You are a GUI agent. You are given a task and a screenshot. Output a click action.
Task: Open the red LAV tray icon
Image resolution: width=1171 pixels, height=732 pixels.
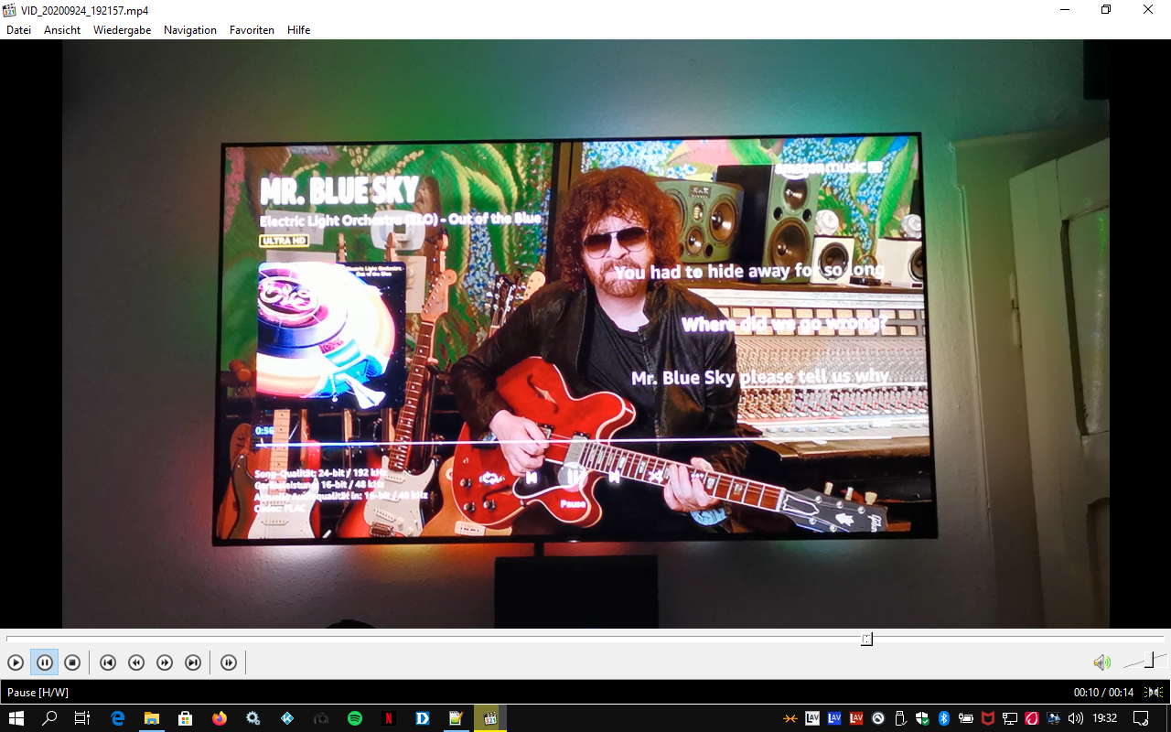(x=856, y=718)
